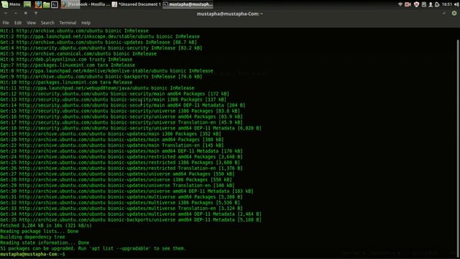Open the terminal View menu
460x259 pixels.
pyautogui.click(x=31, y=22)
